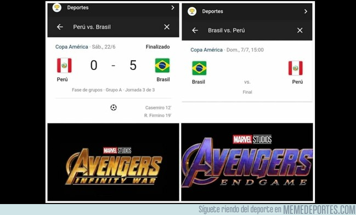Click the Avengers Endgame image
The image size is (356, 215).
click(x=247, y=162)
